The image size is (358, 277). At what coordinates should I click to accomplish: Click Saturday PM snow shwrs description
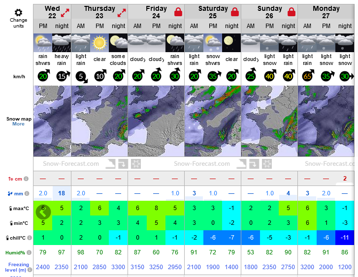(x=213, y=60)
